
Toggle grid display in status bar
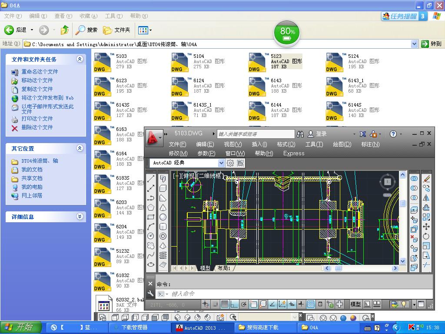pos(225,304)
